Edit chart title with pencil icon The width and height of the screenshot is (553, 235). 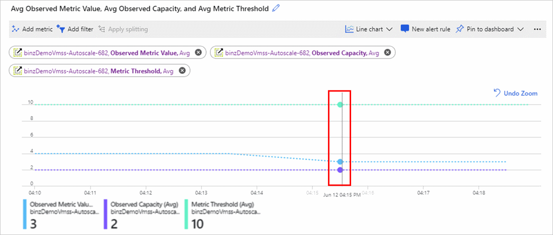click(x=276, y=9)
